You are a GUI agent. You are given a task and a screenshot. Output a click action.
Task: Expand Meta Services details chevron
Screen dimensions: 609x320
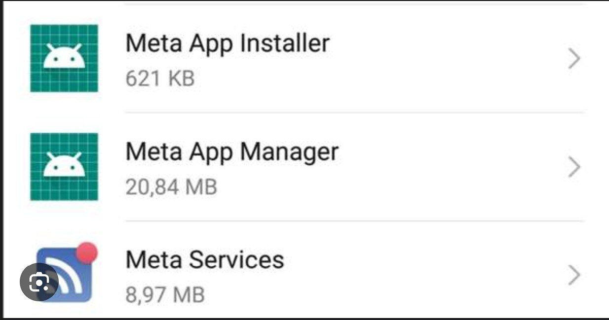click(573, 275)
